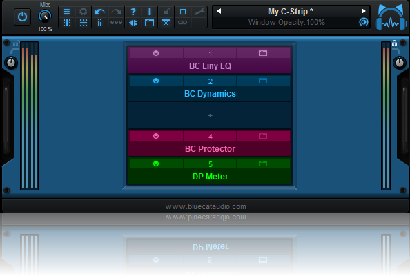Click the wrench tools icon

(199, 12)
